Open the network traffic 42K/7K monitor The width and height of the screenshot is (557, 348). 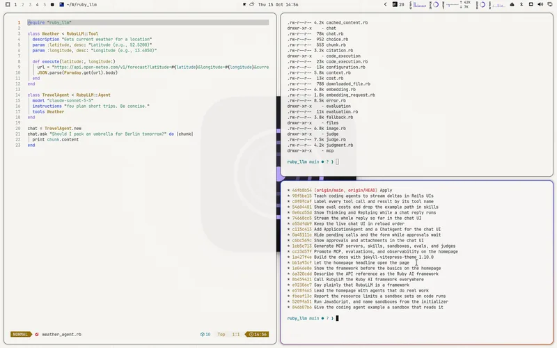pos(457,5)
